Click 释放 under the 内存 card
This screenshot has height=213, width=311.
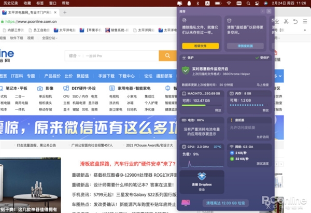pos(266,110)
